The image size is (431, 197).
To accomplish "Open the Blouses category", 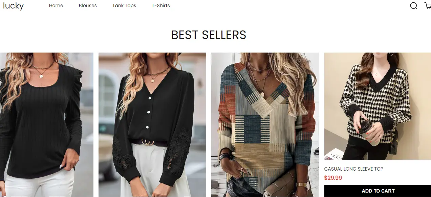I will 88,5.
